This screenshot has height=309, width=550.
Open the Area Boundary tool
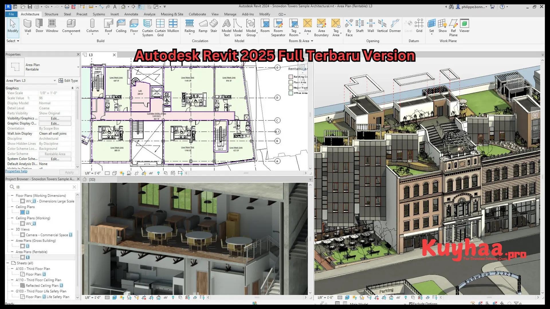321,27
